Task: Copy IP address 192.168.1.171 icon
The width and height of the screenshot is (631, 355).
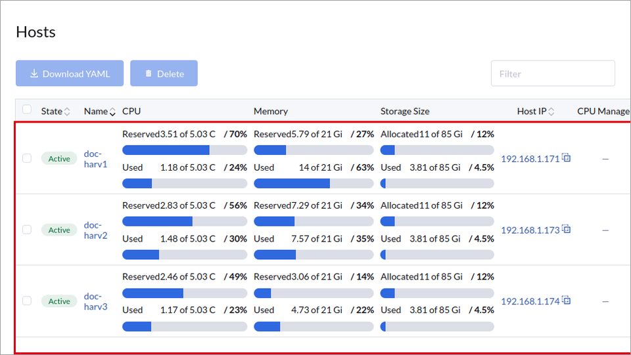Action: click(x=567, y=157)
